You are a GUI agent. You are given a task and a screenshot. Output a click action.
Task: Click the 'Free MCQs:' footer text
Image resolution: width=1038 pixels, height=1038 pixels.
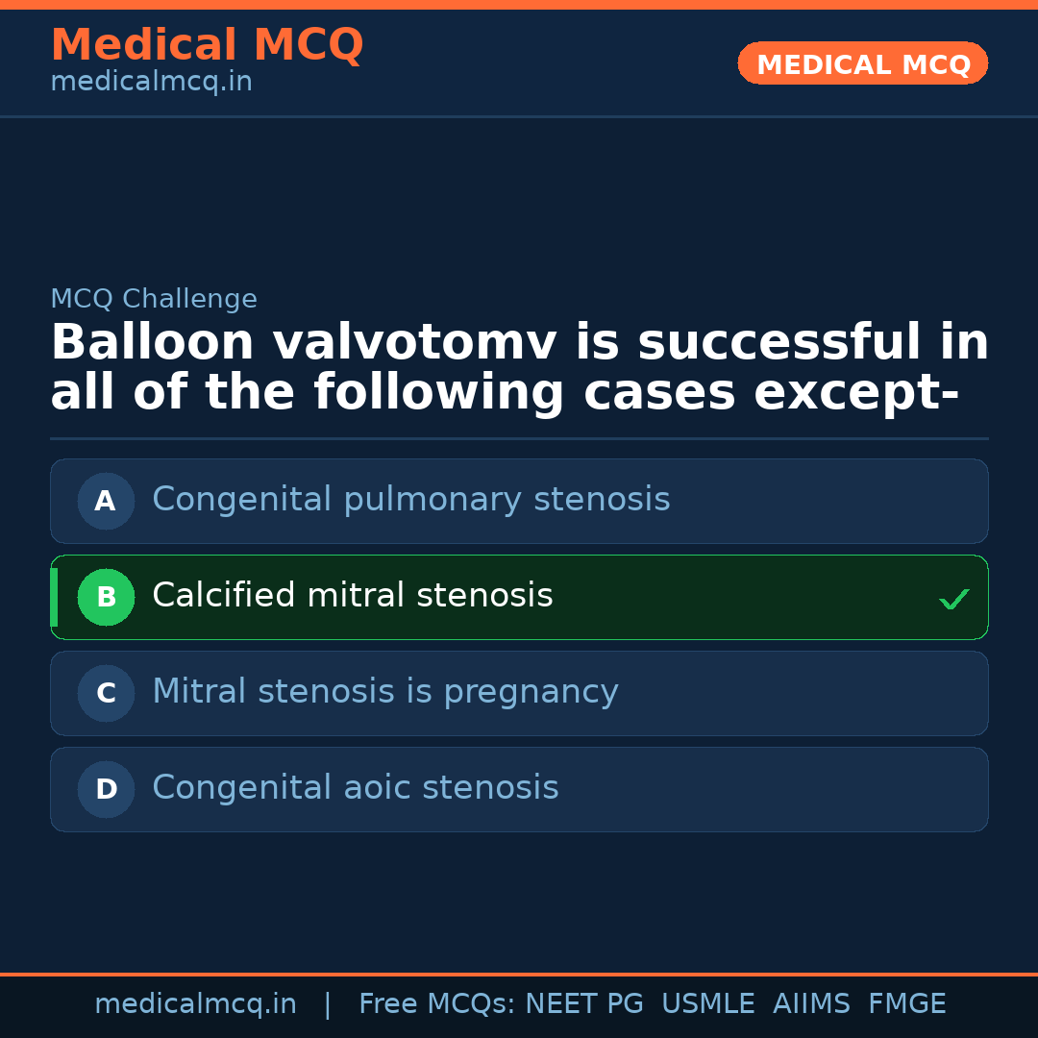pos(436,1004)
